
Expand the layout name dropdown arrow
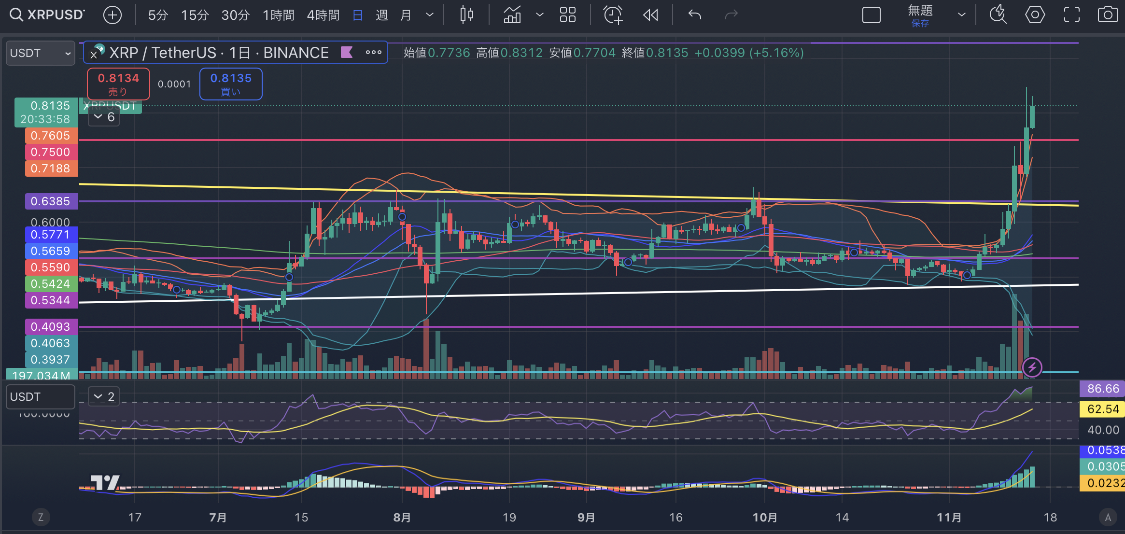coord(961,15)
